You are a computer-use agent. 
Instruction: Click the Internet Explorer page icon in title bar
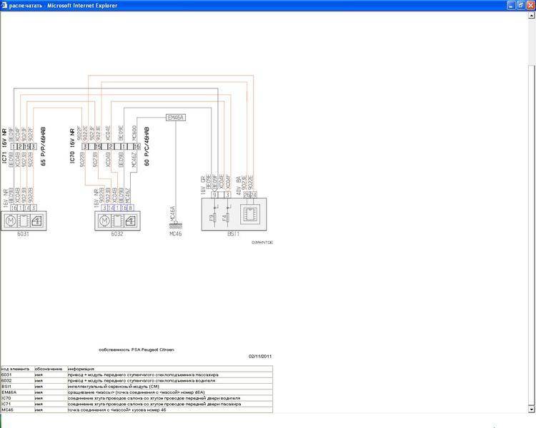click(x=5, y=5)
